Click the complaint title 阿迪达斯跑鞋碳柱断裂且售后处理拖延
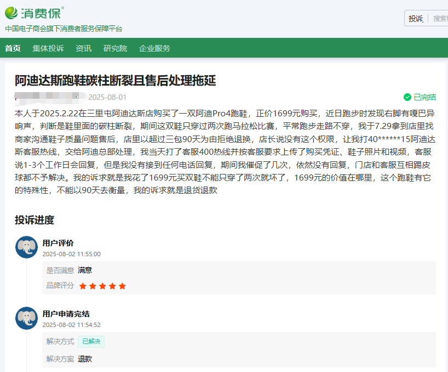This screenshot has height=372, width=448. pos(116,81)
